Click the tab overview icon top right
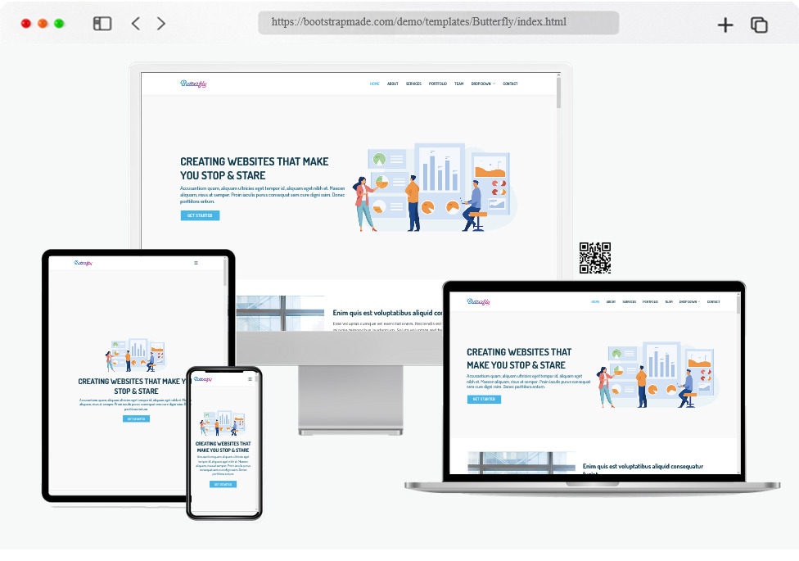 [x=758, y=25]
